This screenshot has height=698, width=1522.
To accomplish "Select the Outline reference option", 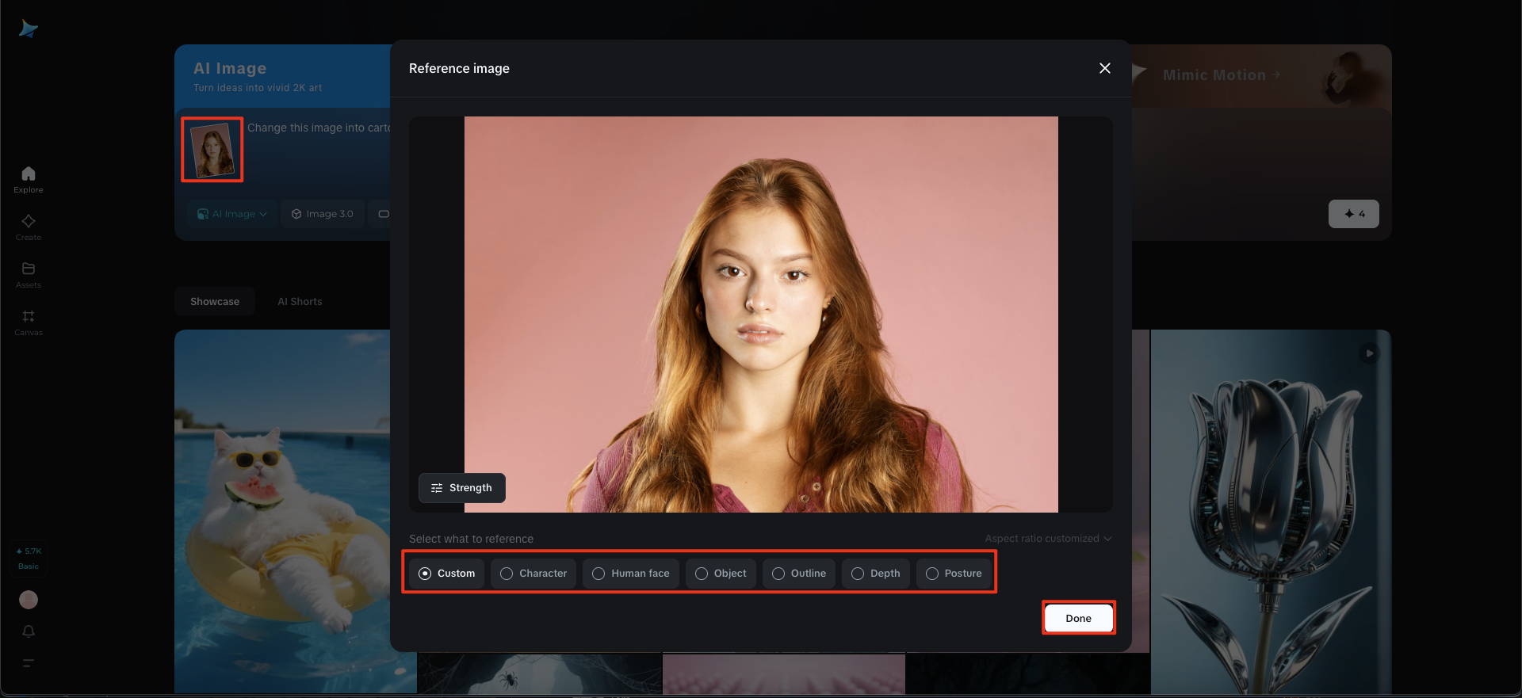I will pos(799,574).
